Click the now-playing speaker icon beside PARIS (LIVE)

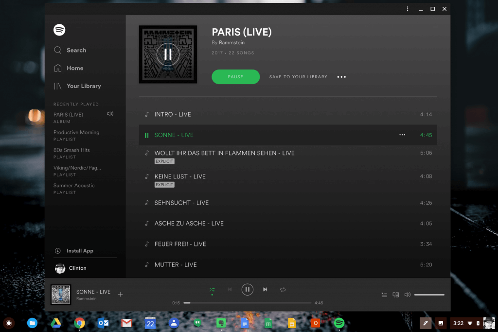point(110,114)
